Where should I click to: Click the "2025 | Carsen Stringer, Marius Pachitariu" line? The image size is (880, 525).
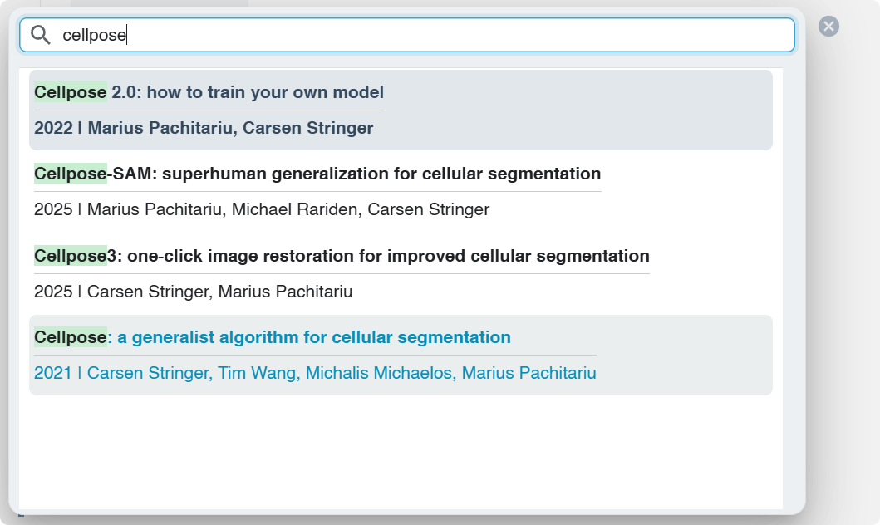click(x=193, y=292)
